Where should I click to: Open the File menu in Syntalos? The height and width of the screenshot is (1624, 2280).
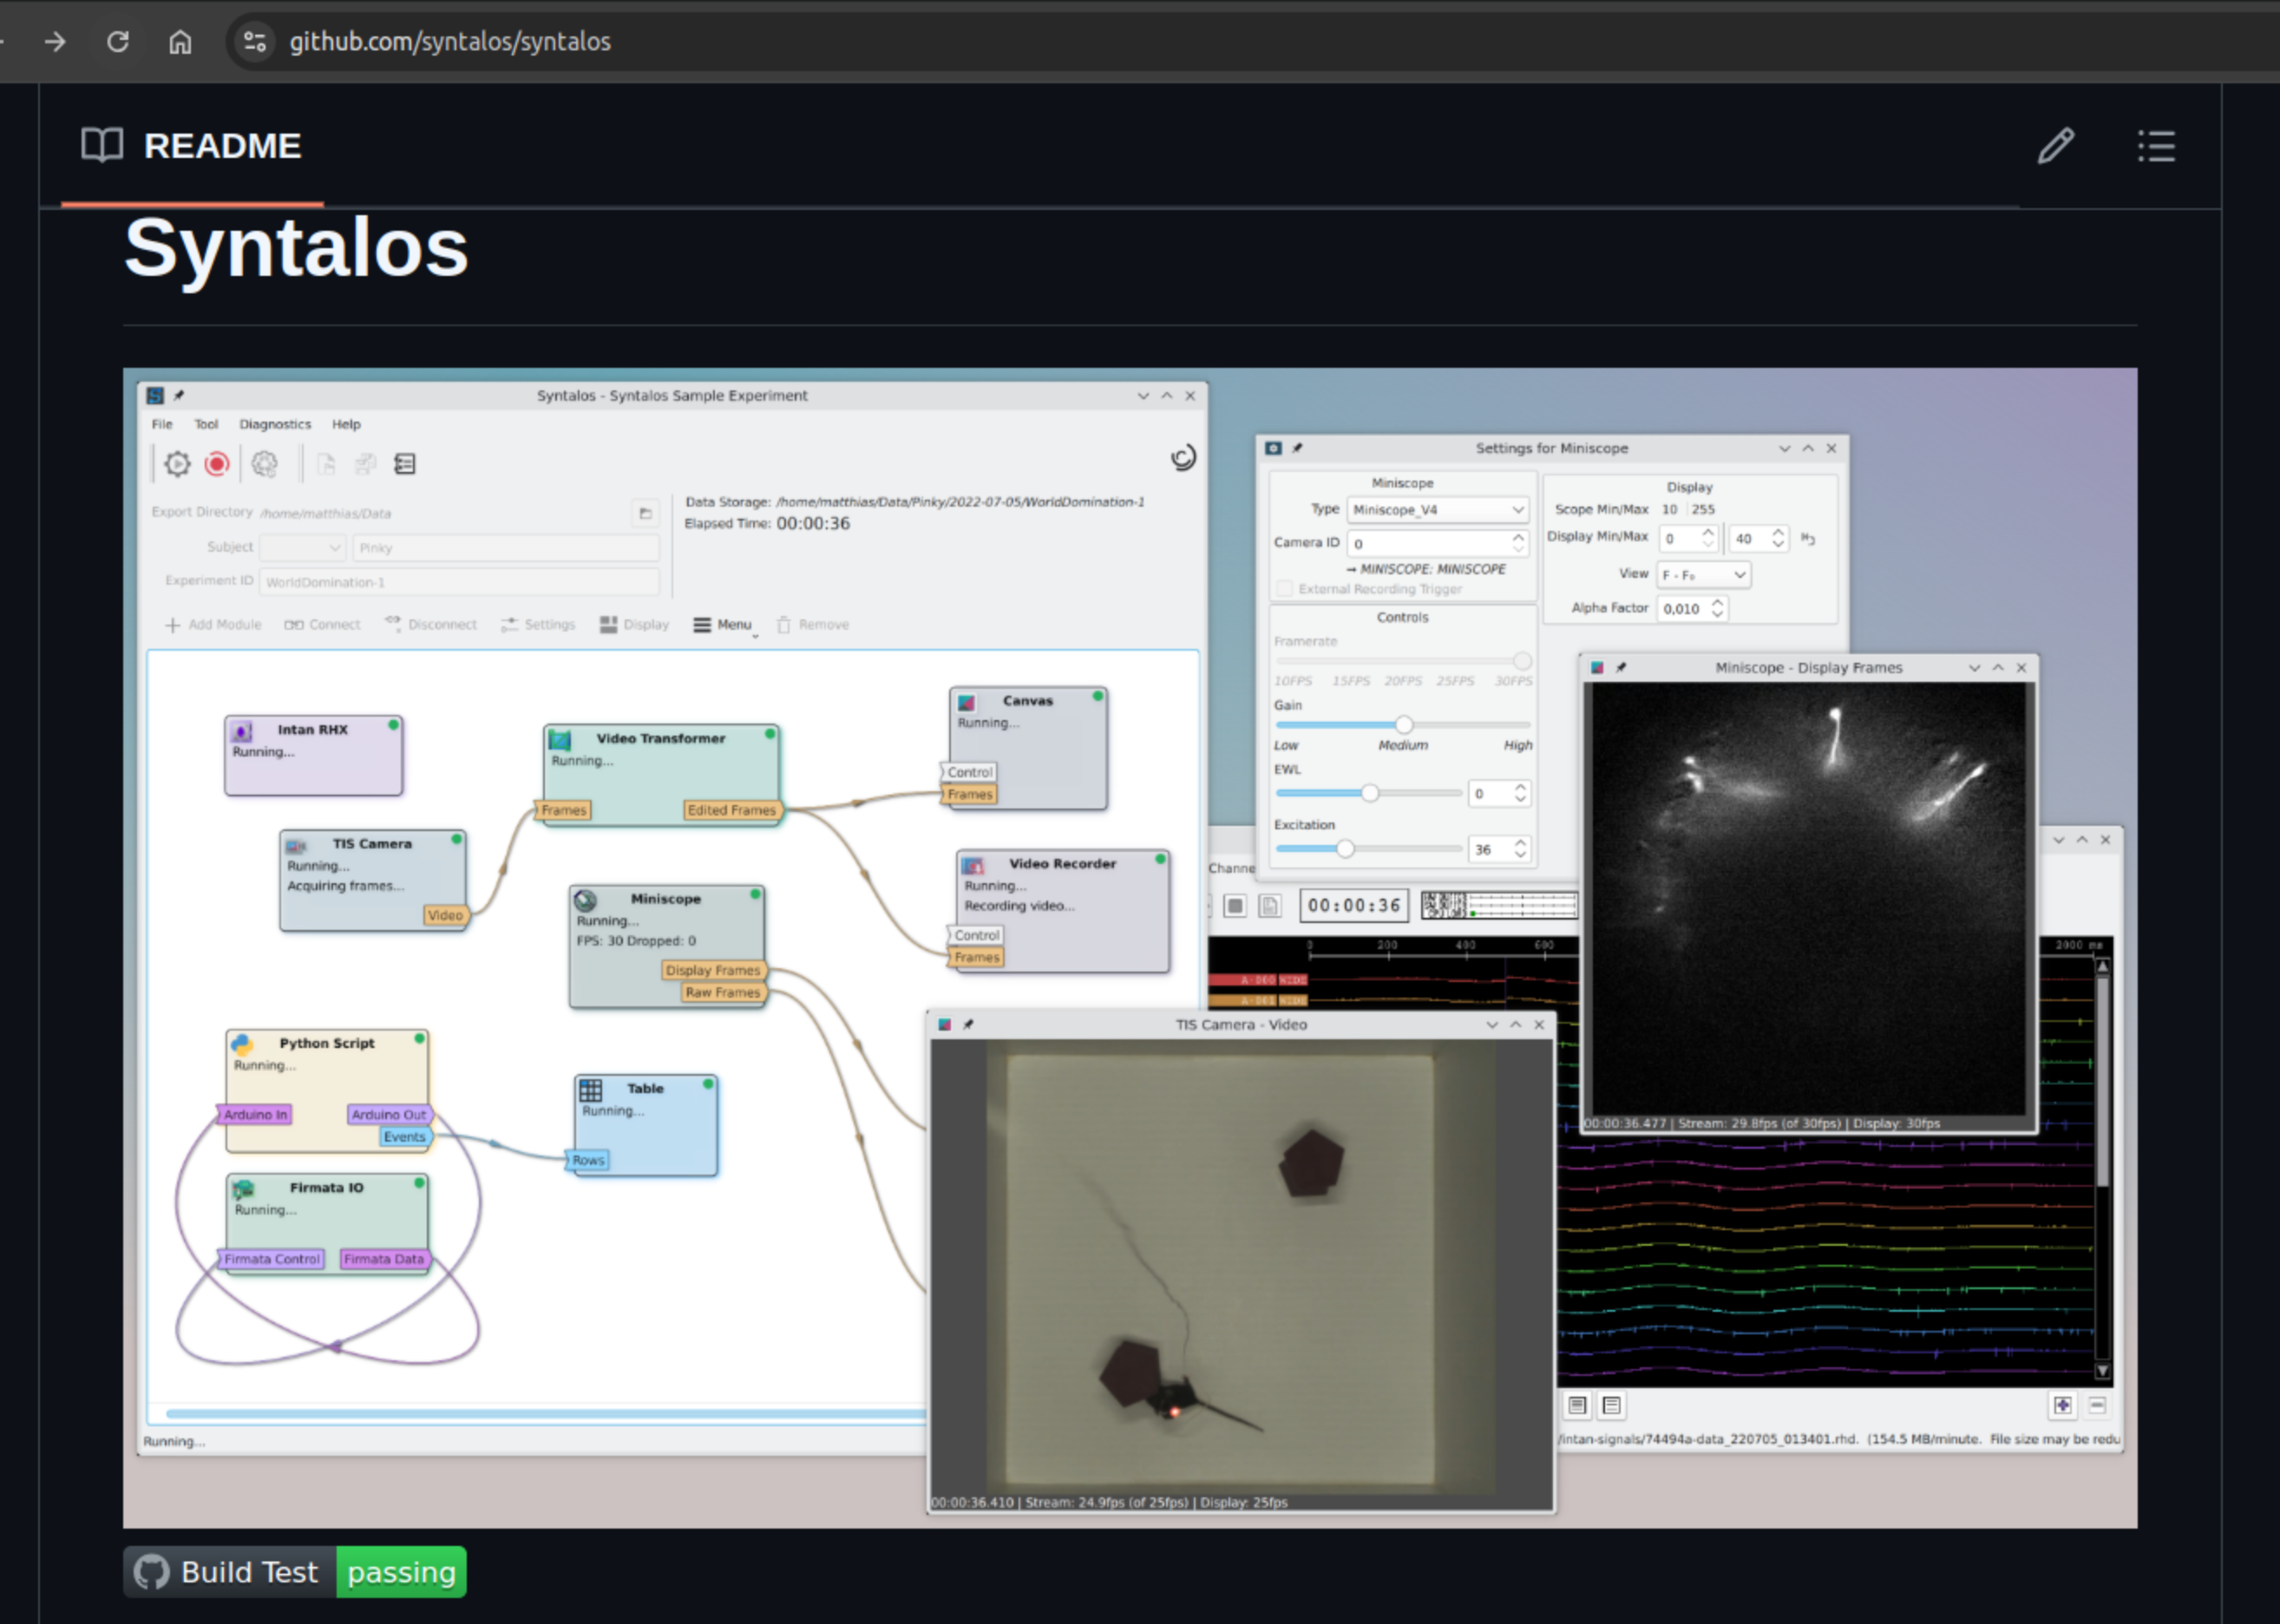point(162,424)
